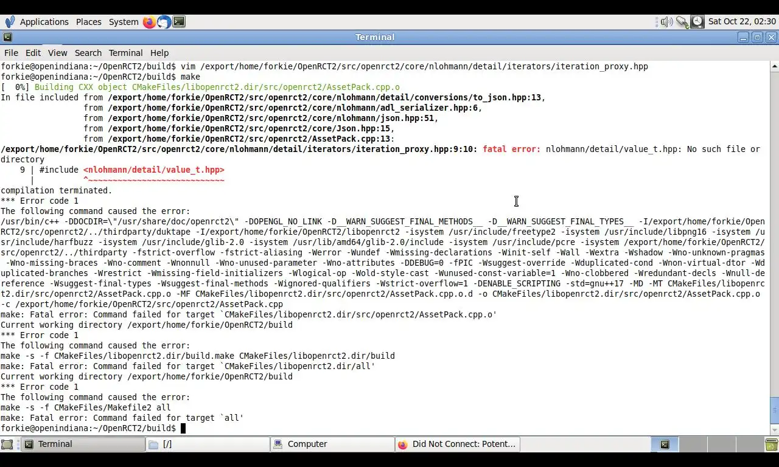
Task: Launch the terminal icon in top panel
Action: 179,22
